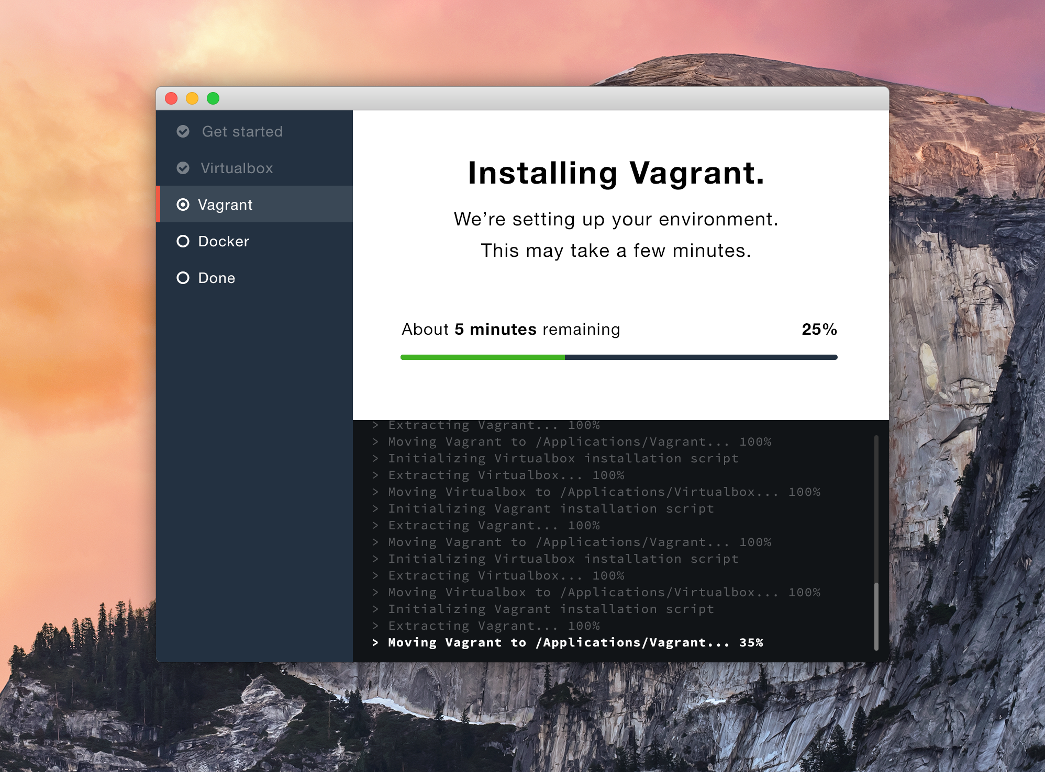Click the dark unfilled progress bar portion
The image size is (1045, 772).
(701, 357)
